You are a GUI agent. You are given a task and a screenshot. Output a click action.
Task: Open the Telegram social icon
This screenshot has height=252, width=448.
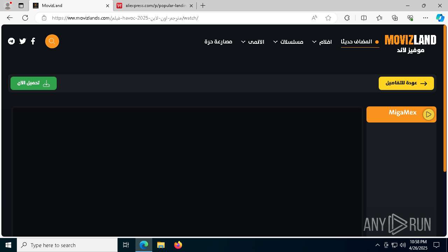12,41
